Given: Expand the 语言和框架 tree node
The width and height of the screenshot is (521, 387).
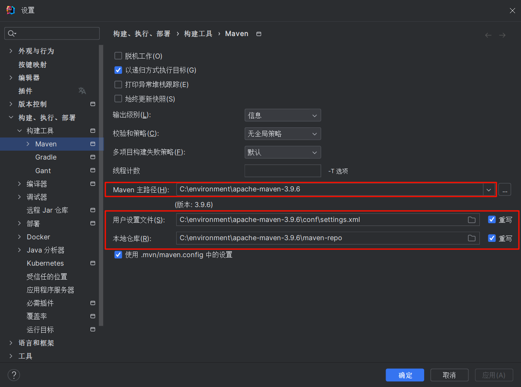Looking at the screenshot, I should [11, 343].
